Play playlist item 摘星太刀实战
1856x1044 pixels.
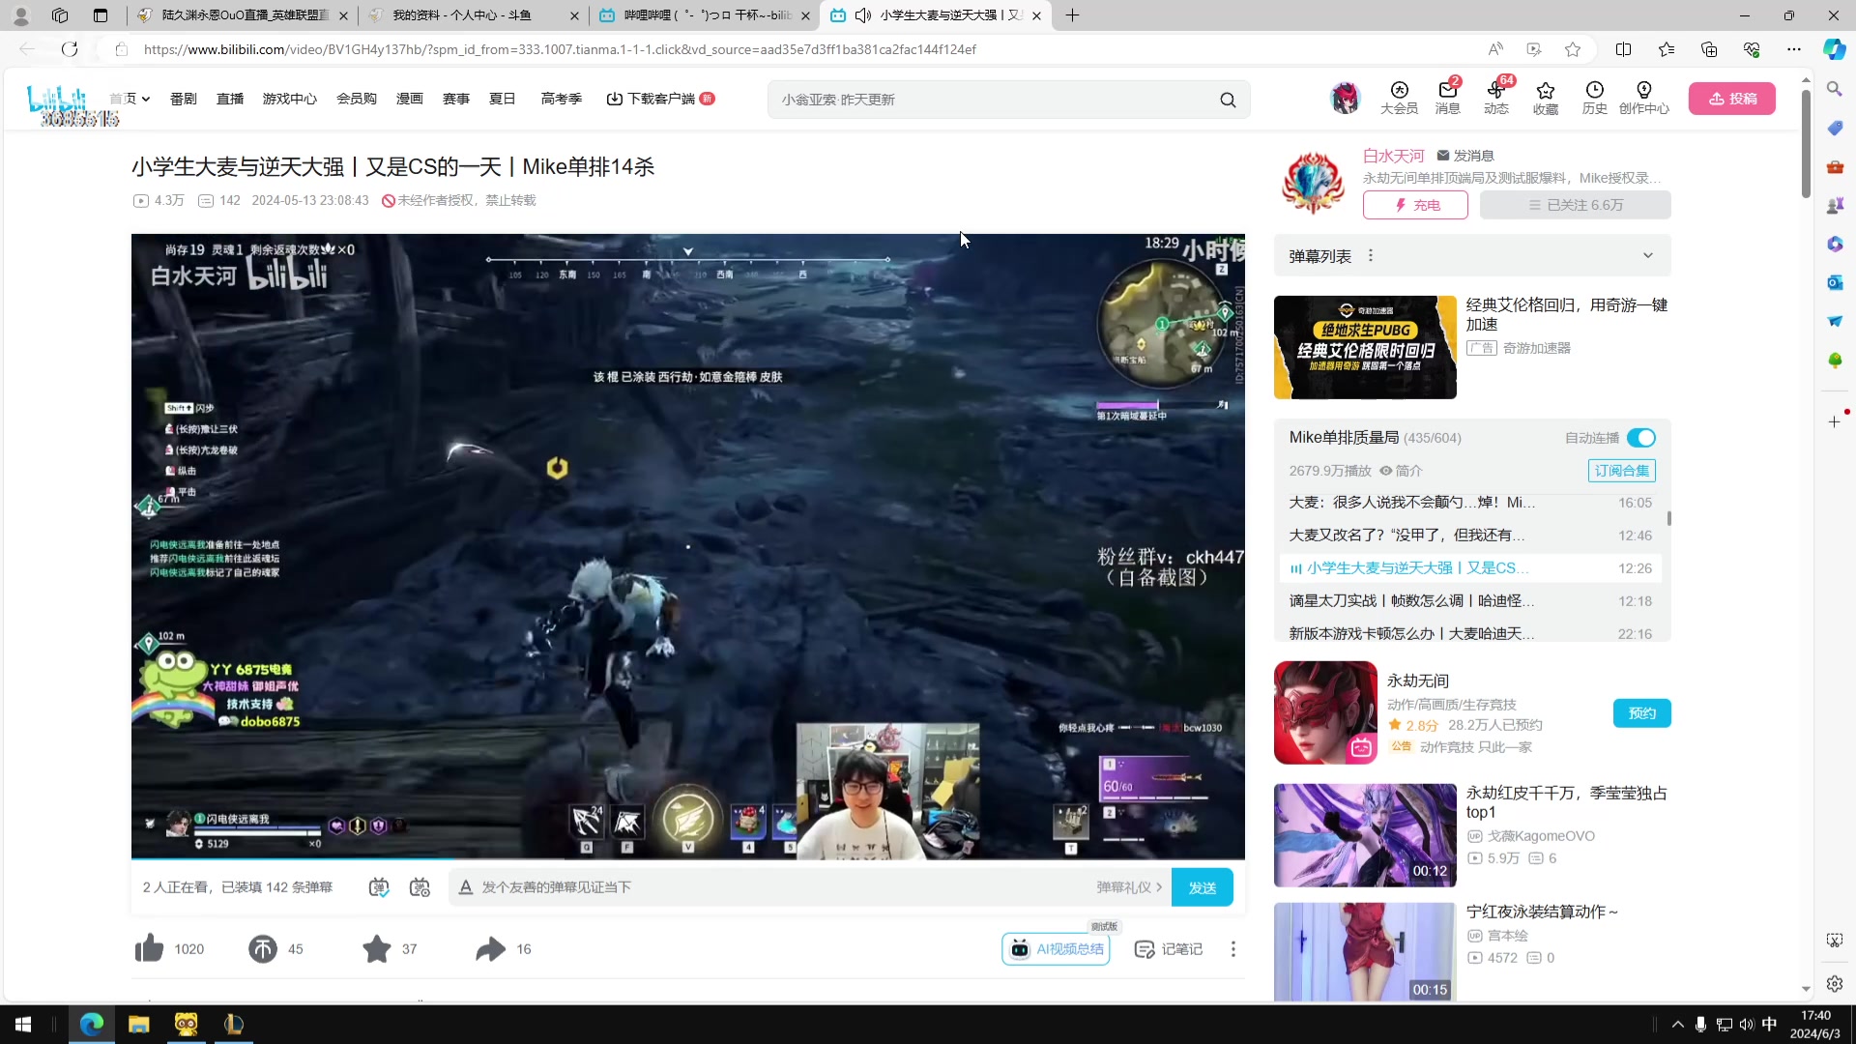pyautogui.click(x=1470, y=601)
